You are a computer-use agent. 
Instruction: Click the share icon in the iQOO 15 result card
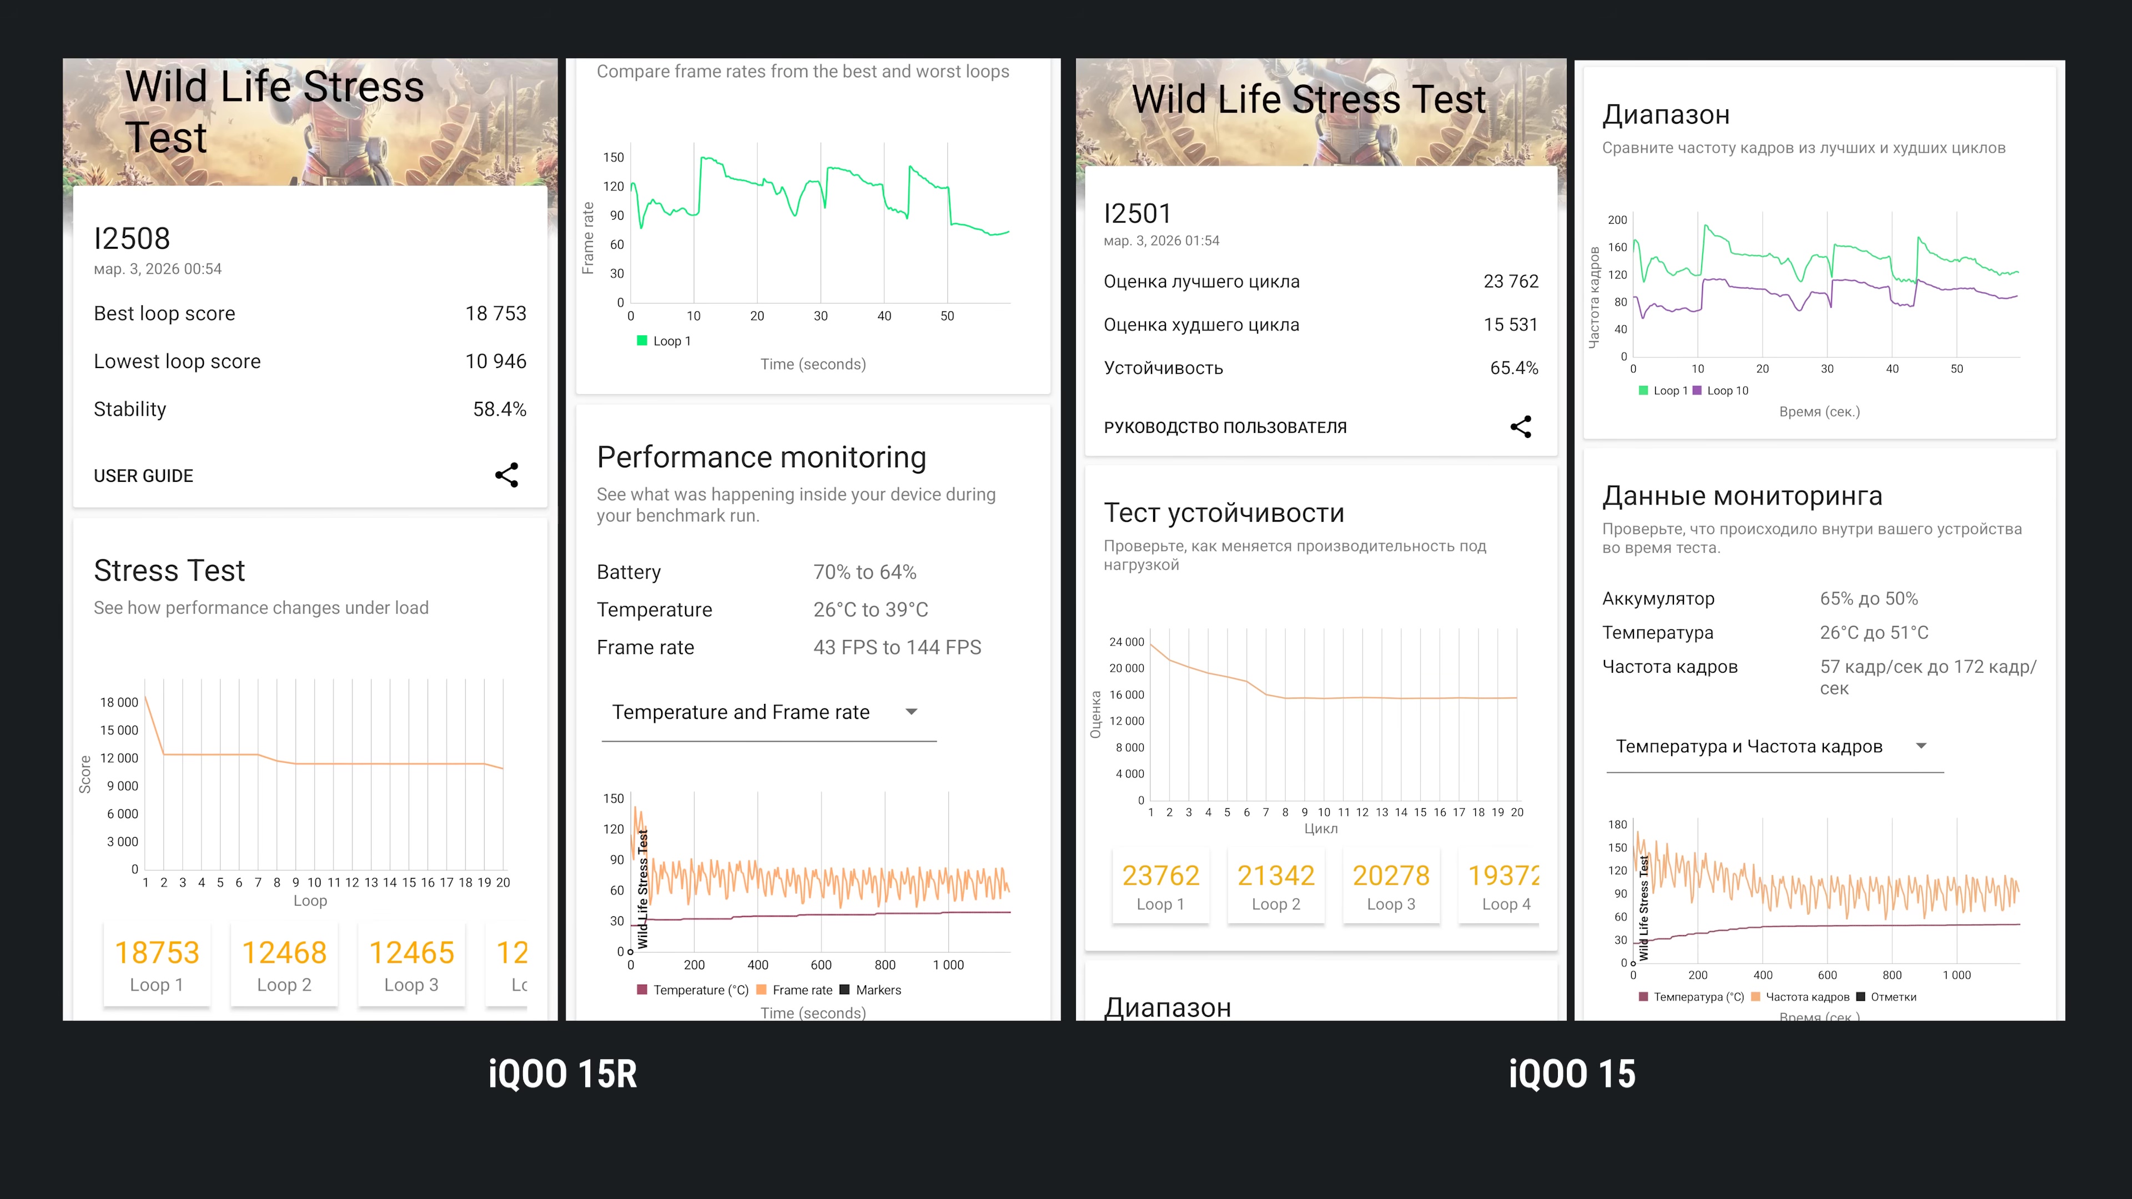(x=1520, y=427)
